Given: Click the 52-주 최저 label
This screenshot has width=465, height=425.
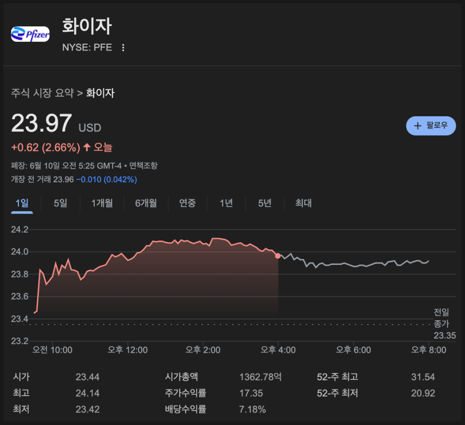Looking at the screenshot, I should [337, 393].
